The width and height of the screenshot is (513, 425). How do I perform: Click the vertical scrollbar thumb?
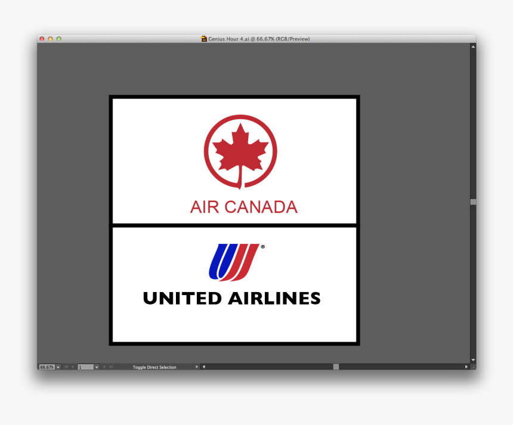coord(473,202)
